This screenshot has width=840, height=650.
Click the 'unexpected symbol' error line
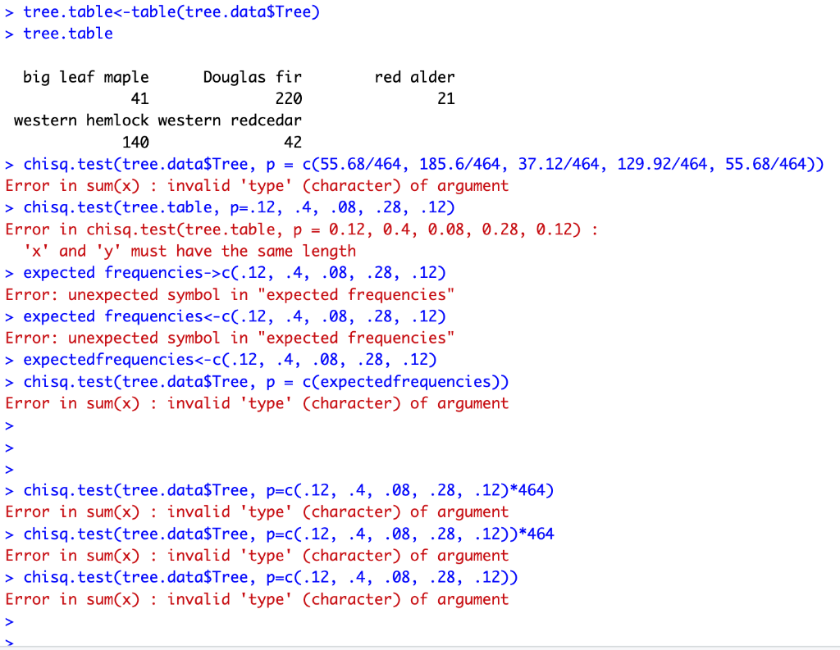230,294
